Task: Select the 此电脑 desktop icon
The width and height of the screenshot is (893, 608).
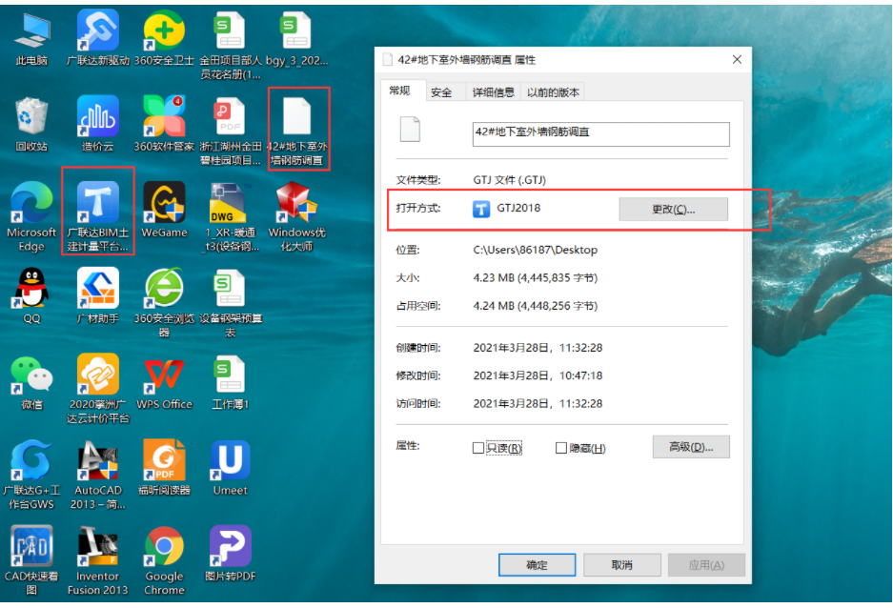Action: click(x=31, y=37)
